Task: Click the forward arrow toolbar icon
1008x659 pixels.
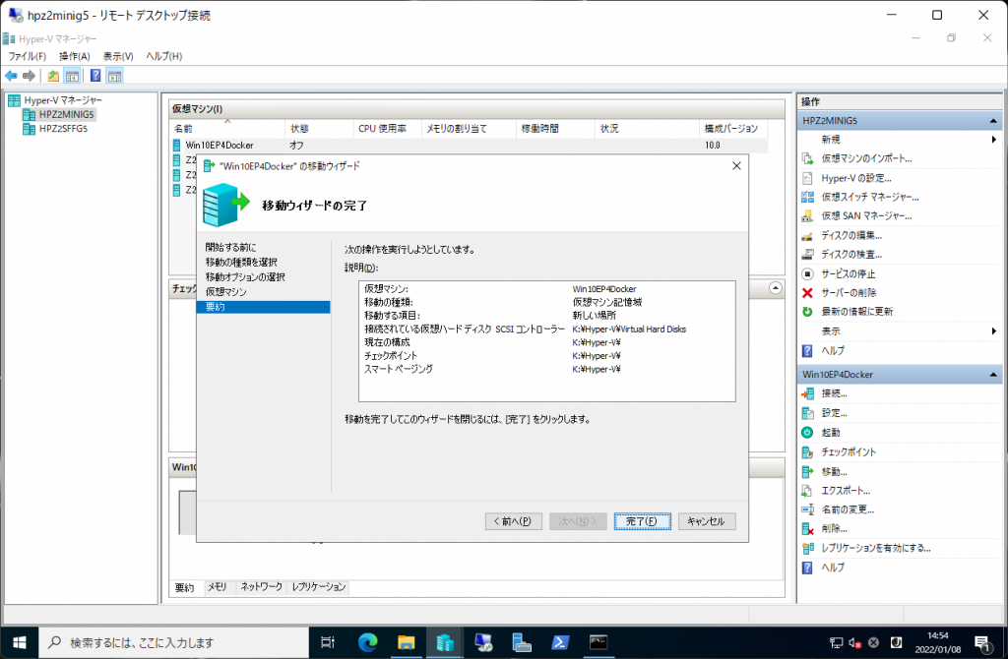Action: coord(29,76)
